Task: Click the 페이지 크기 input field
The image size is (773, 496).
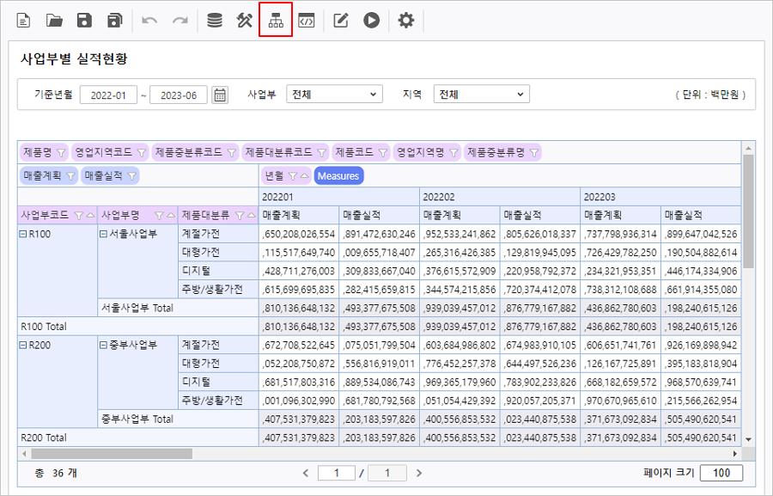Action: [721, 473]
